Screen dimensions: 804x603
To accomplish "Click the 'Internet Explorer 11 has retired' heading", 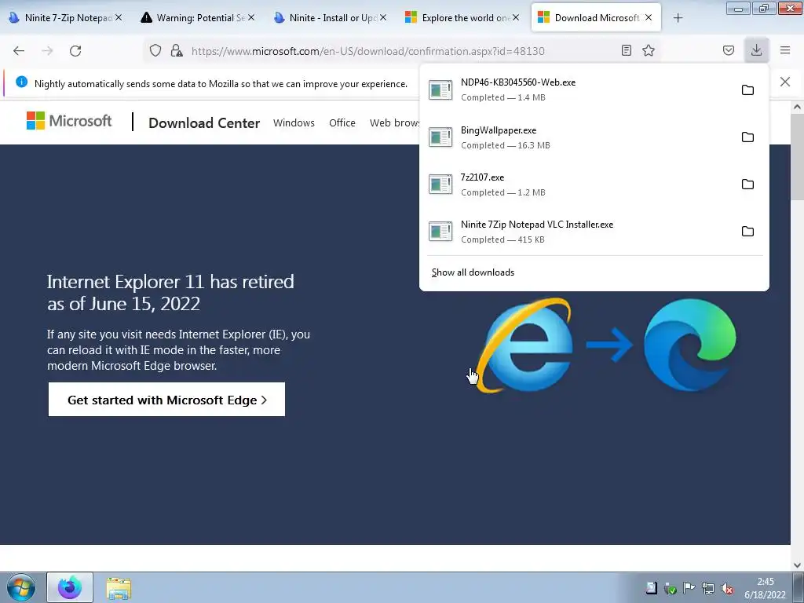I will (170, 293).
